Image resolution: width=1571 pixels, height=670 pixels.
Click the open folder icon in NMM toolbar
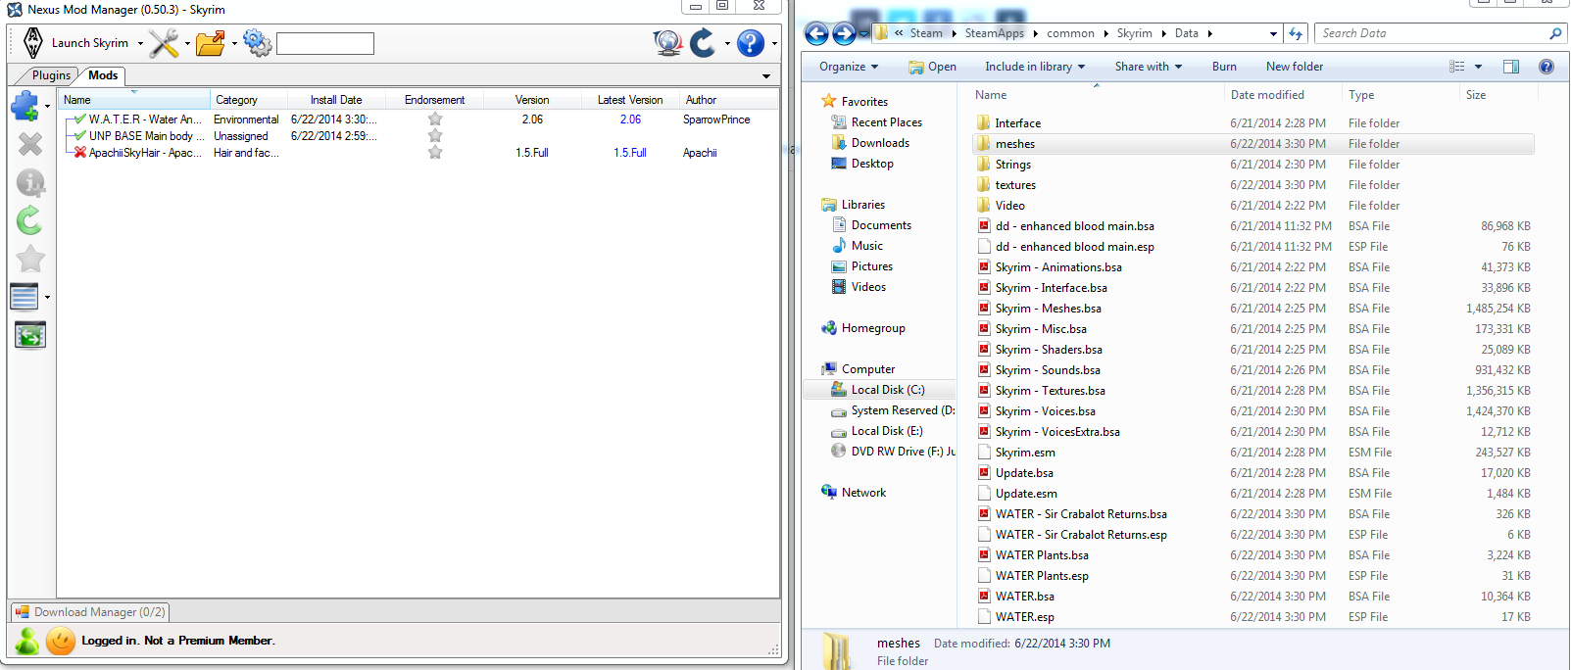(211, 43)
